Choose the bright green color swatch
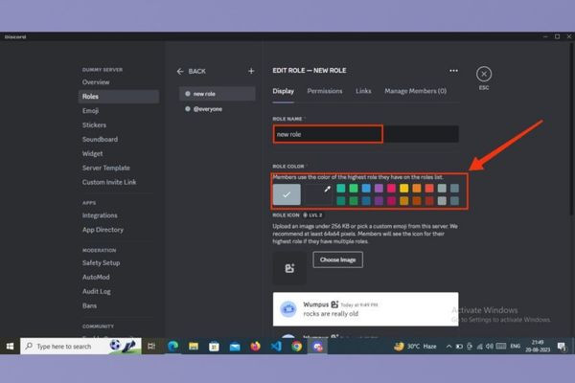The height and width of the screenshot is (383, 575). (x=354, y=189)
